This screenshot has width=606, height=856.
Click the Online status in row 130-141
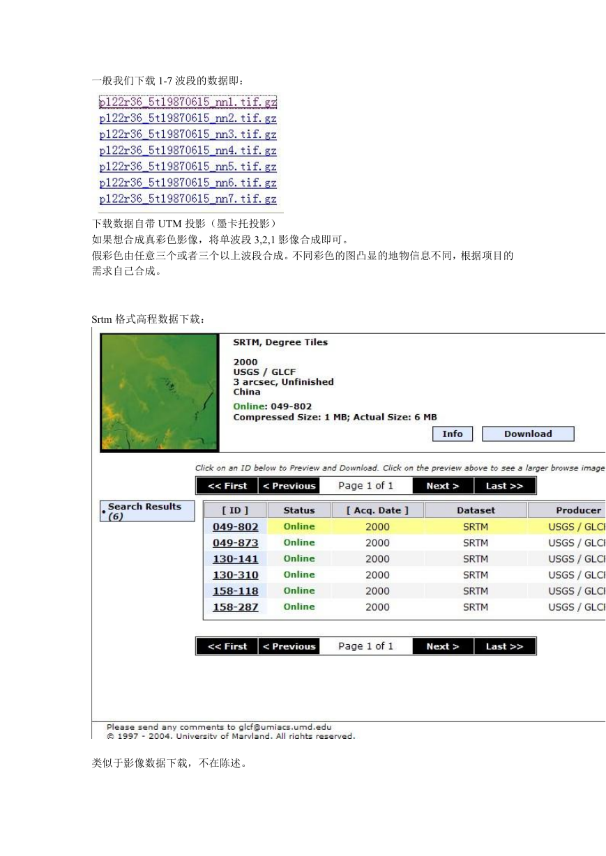[299, 558]
